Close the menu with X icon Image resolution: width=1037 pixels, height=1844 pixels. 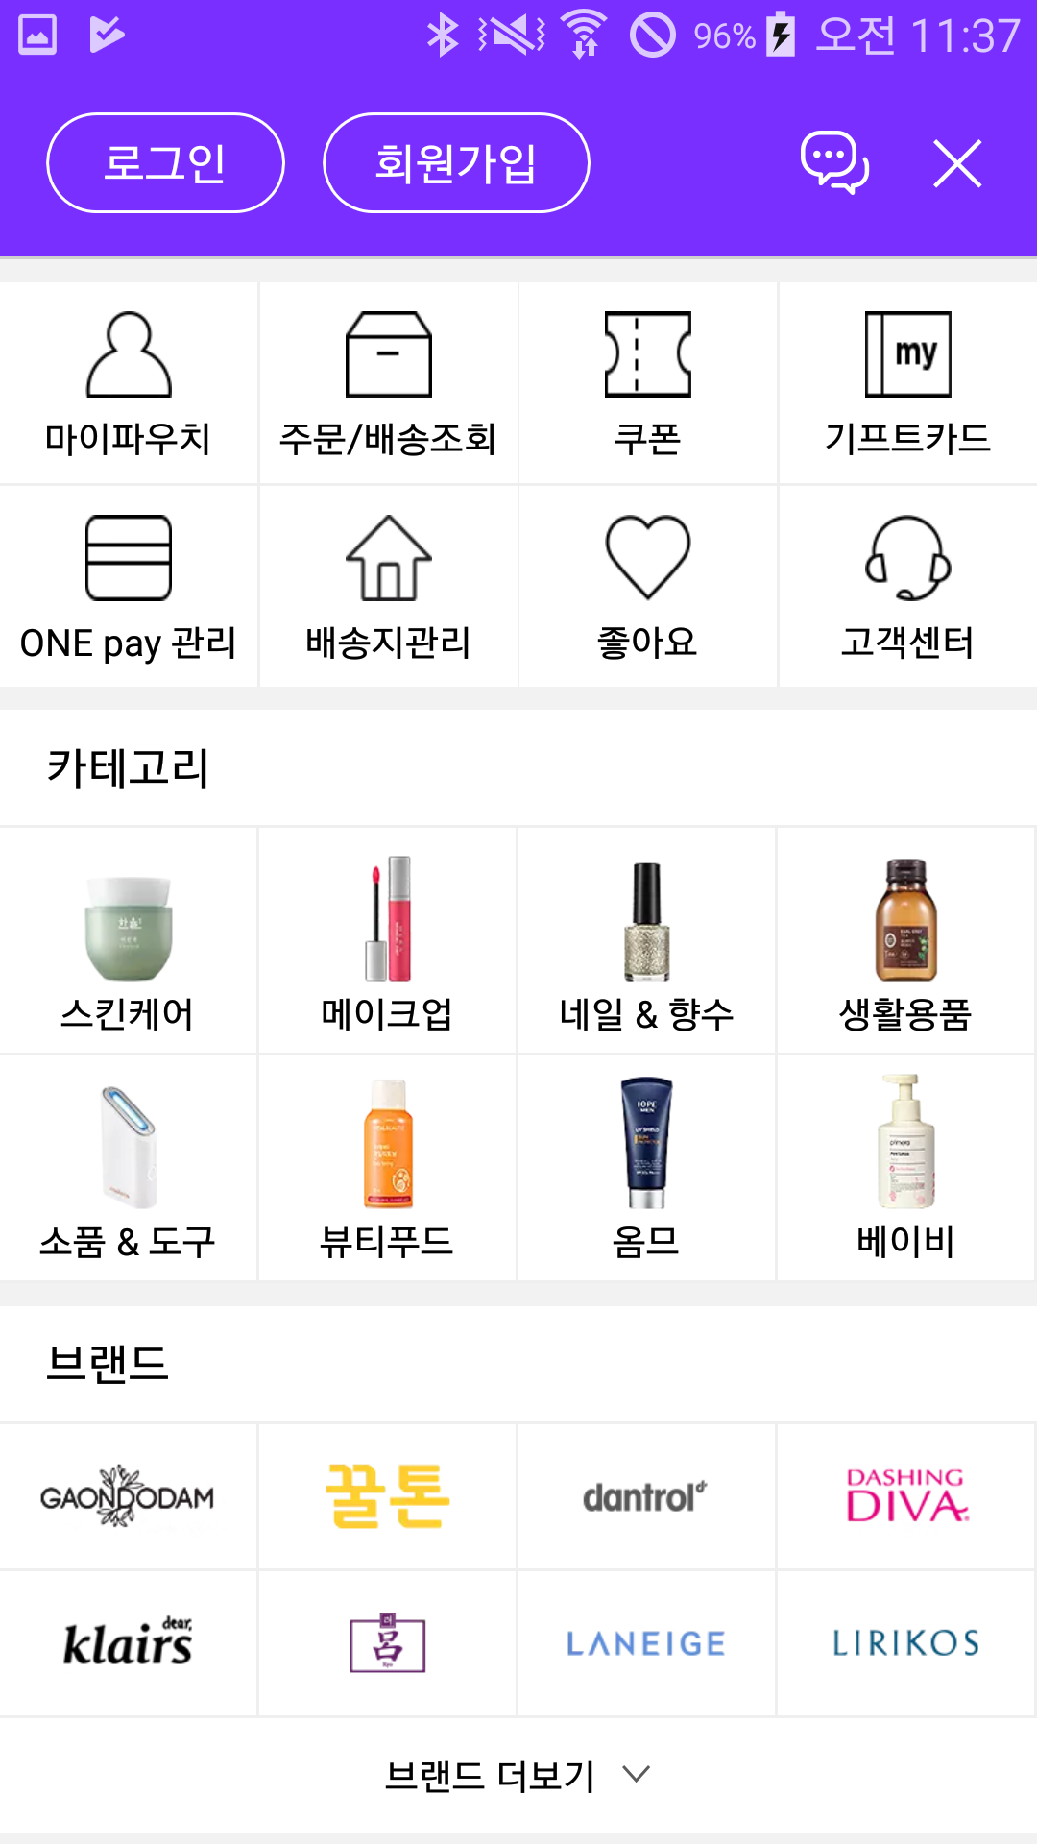[957, 163]
